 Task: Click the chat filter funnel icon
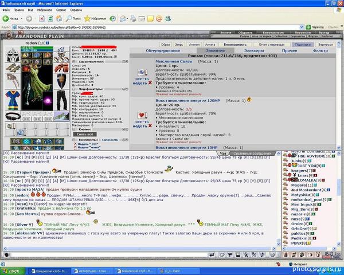click(230, 254)
